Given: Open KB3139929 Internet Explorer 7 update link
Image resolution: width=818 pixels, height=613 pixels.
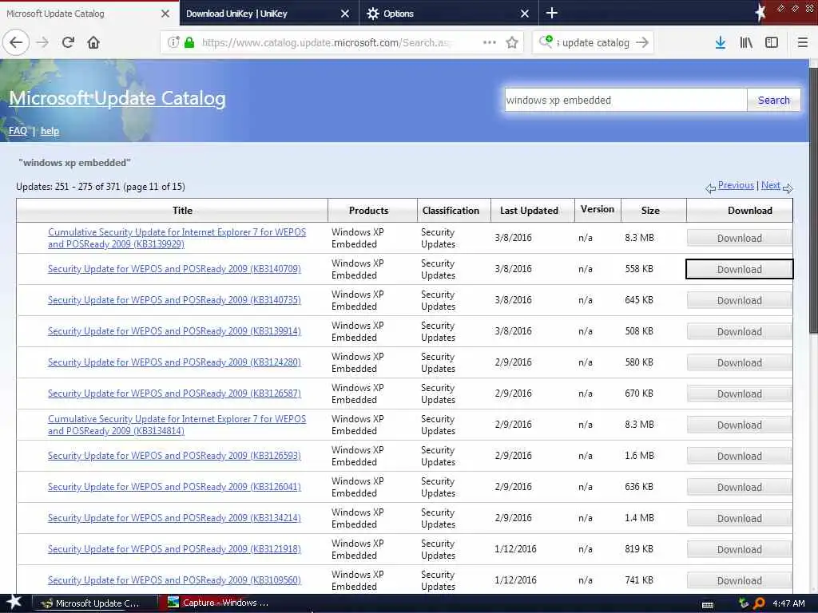Looking at the screenshot, I should (x=177, y=238).
